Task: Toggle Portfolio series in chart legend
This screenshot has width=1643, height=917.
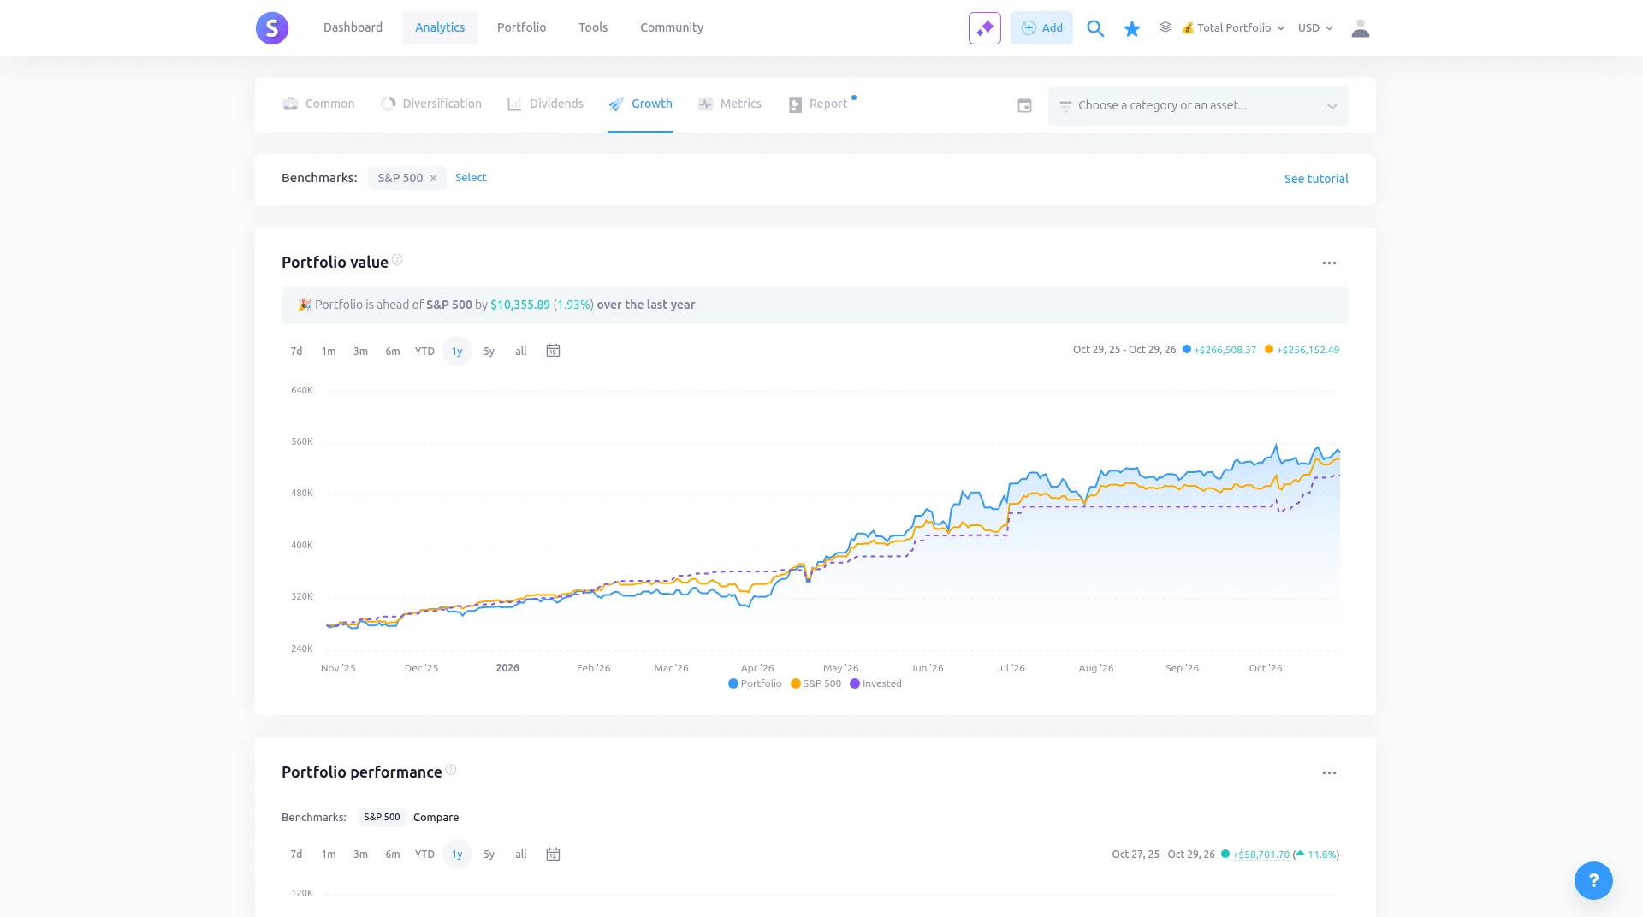Action: click(x=755, y=683)
